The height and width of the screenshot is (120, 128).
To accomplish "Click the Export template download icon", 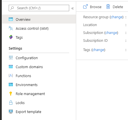I will point(11,112).
